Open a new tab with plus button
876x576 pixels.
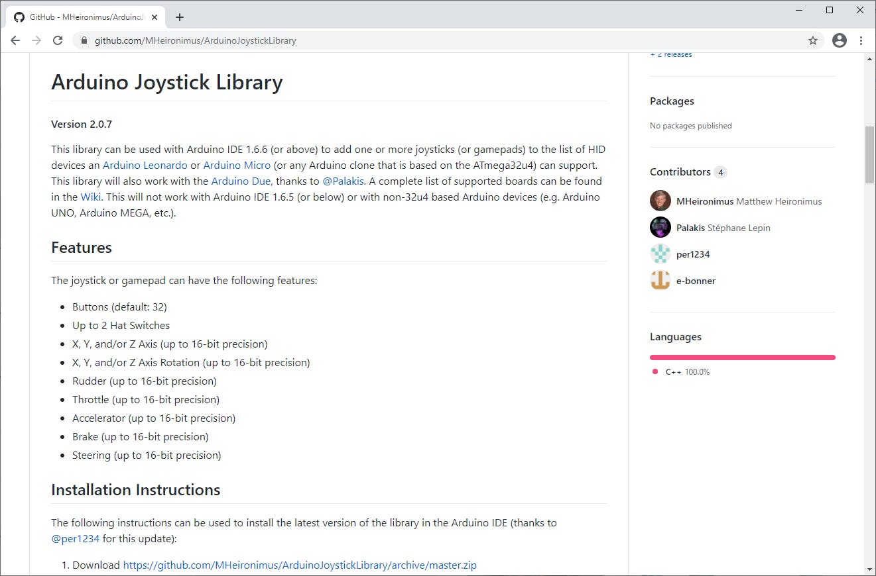(x=180, y=17)
